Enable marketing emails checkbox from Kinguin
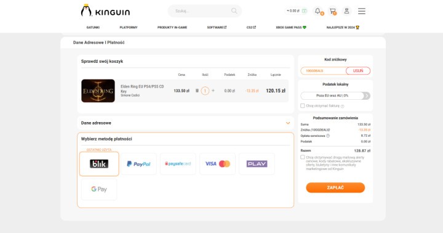Viewport: 443px width, 233px height. [303, 157]
